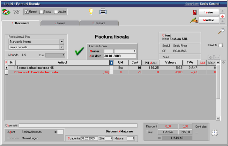The image size is (228, 146).
Task: Click the plus button below Sold
Action: click(211, 57)
